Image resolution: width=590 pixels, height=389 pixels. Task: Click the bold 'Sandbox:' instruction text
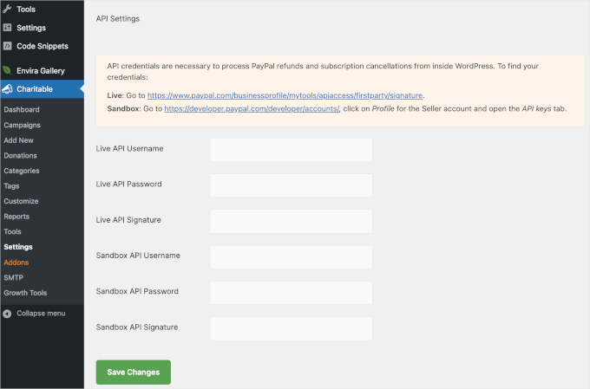[x=124, y=108]
